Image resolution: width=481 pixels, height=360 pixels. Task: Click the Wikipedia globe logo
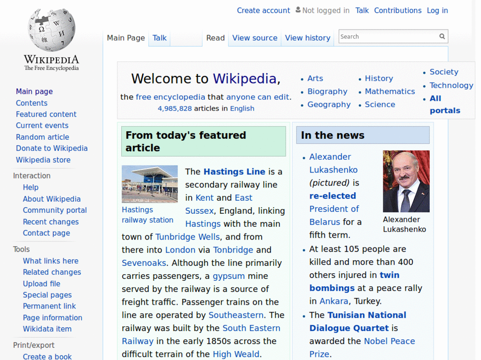pyautogui.click(x=52, y=30)
